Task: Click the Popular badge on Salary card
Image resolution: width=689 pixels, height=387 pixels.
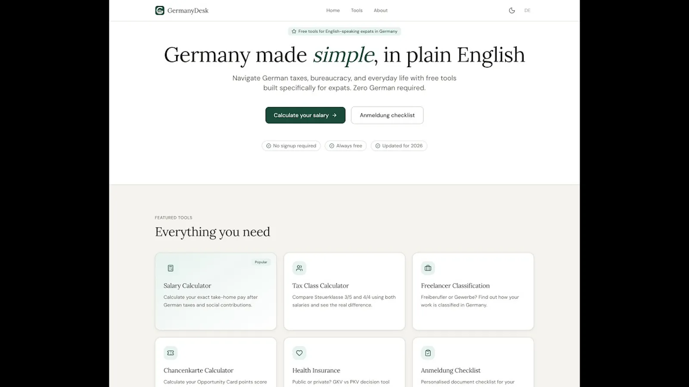Action: tap(261, 262)
